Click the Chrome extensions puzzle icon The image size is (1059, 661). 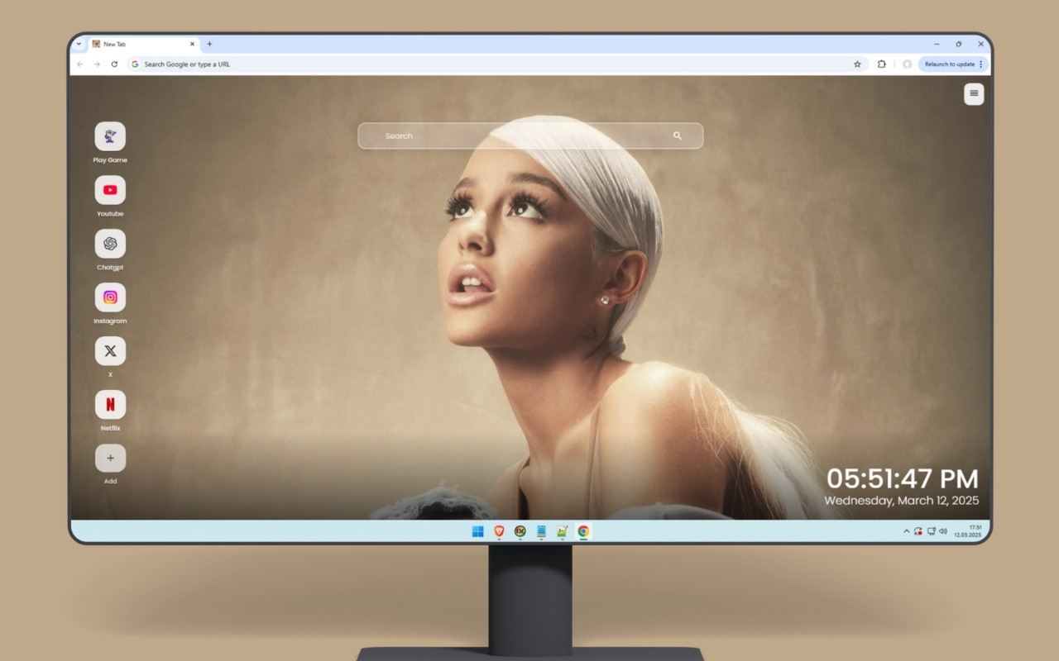[x=881, y=64]
